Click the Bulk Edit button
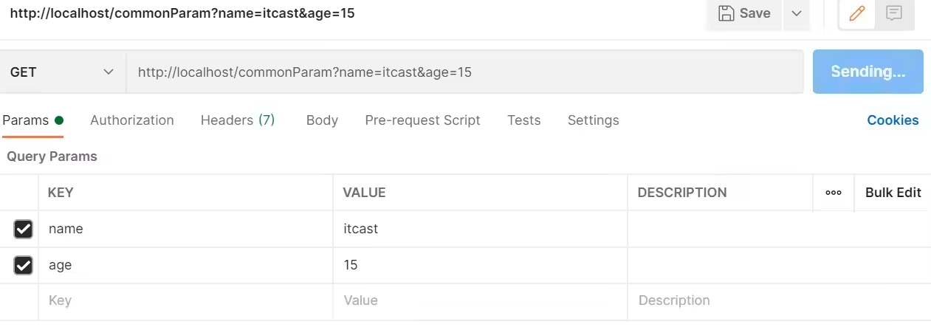 (x=893, y=193)
